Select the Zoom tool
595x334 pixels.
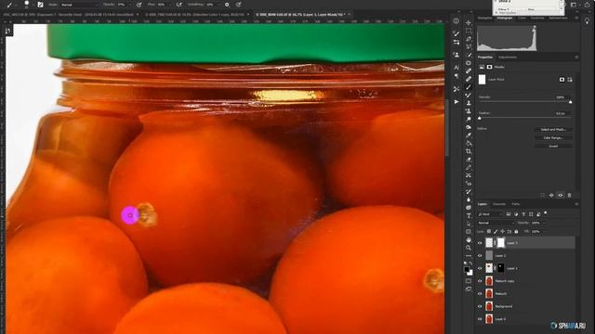pos(469,248)
